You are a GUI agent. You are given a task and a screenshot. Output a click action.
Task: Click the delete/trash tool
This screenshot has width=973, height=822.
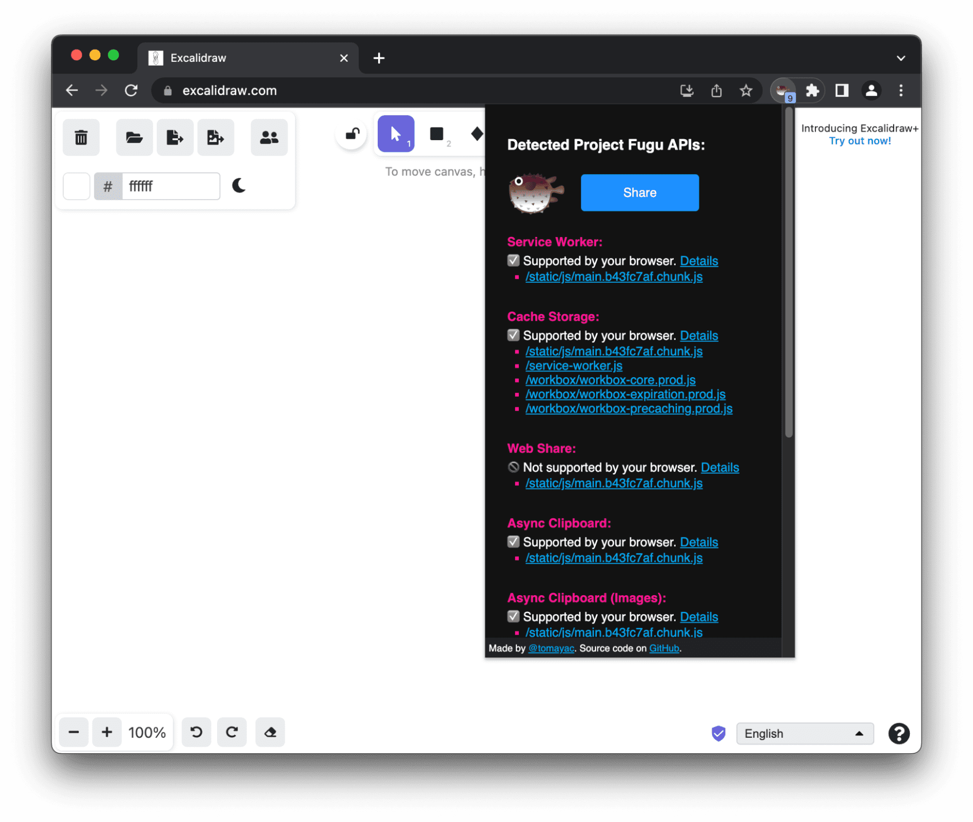(x=81, y=137)
